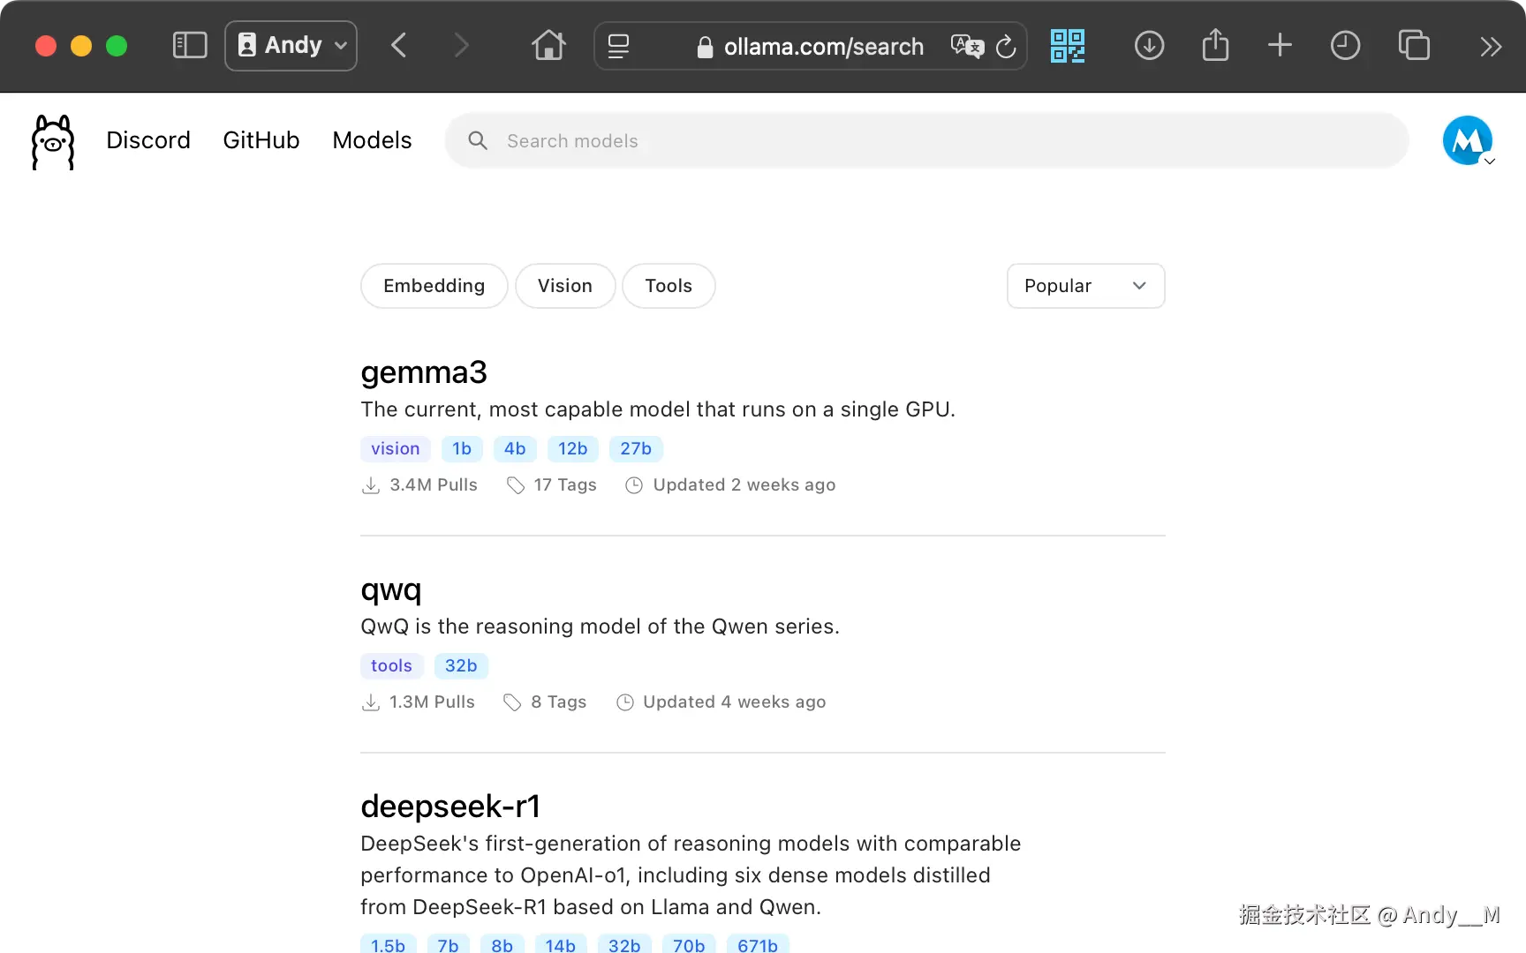1526x953 pixels.
Task: Open a new tab with plus icon
Action: click(1280, 46)
